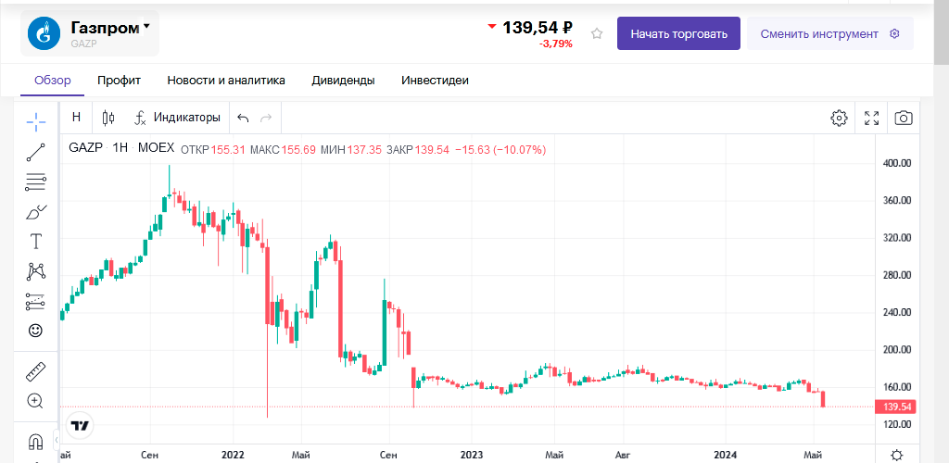Open the timeframe interval selector H
This screenshot has width=949, height=463.
coord(76,118)
